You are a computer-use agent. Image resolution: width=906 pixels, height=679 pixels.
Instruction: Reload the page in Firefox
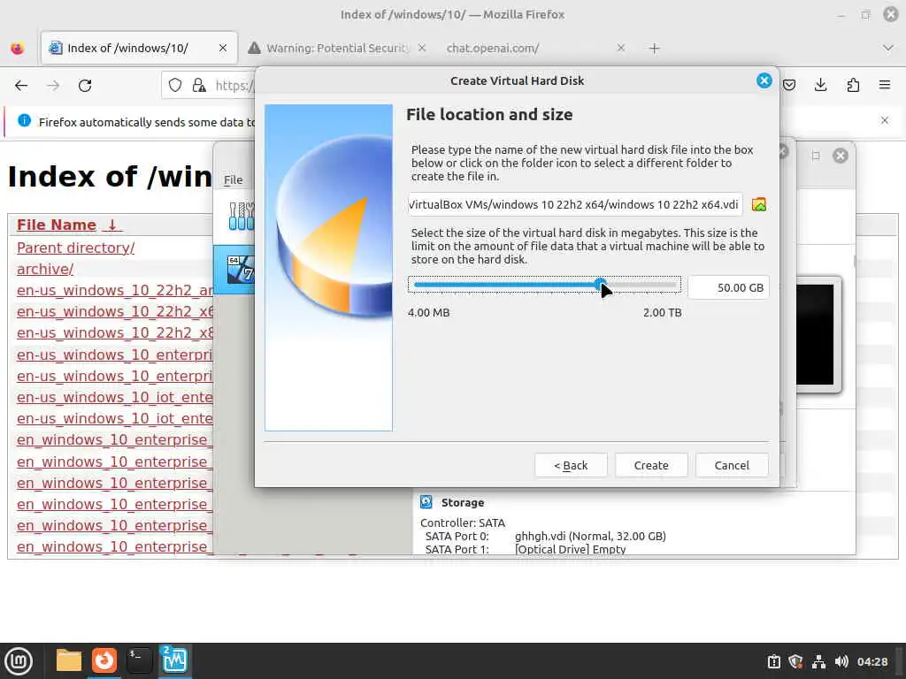85,86
